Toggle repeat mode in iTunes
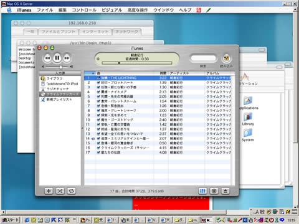299x224 pixels. point(71,191)
